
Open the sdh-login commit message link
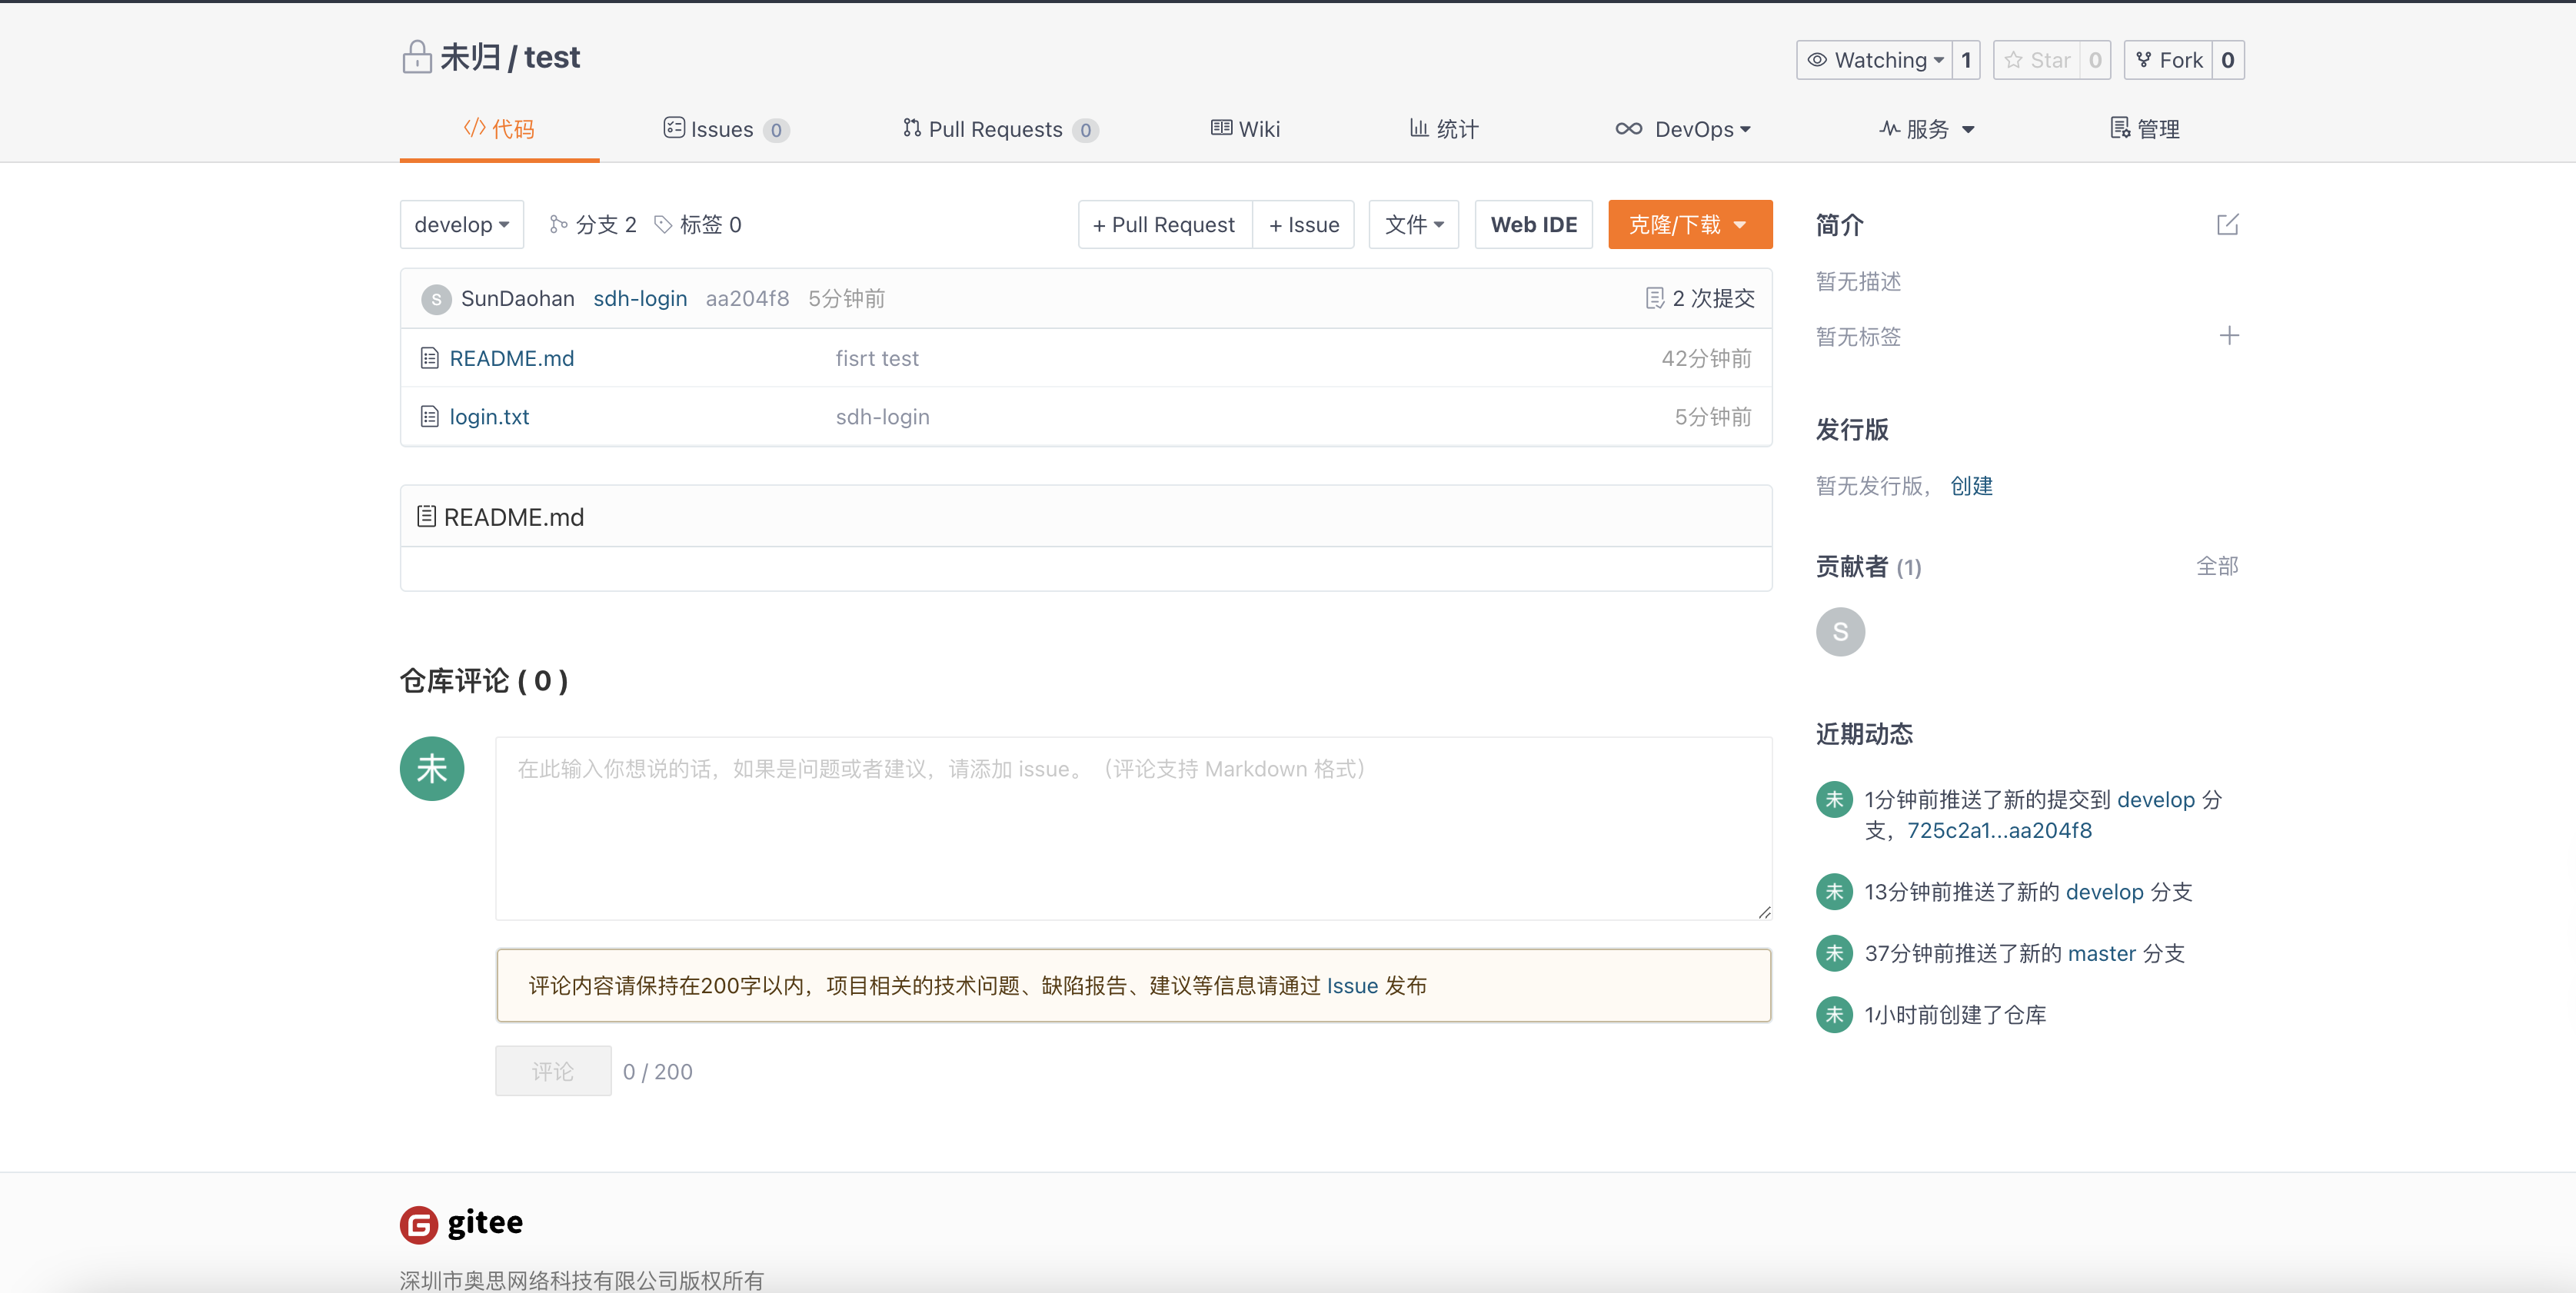pyautogui.click(x=640, y=299)
